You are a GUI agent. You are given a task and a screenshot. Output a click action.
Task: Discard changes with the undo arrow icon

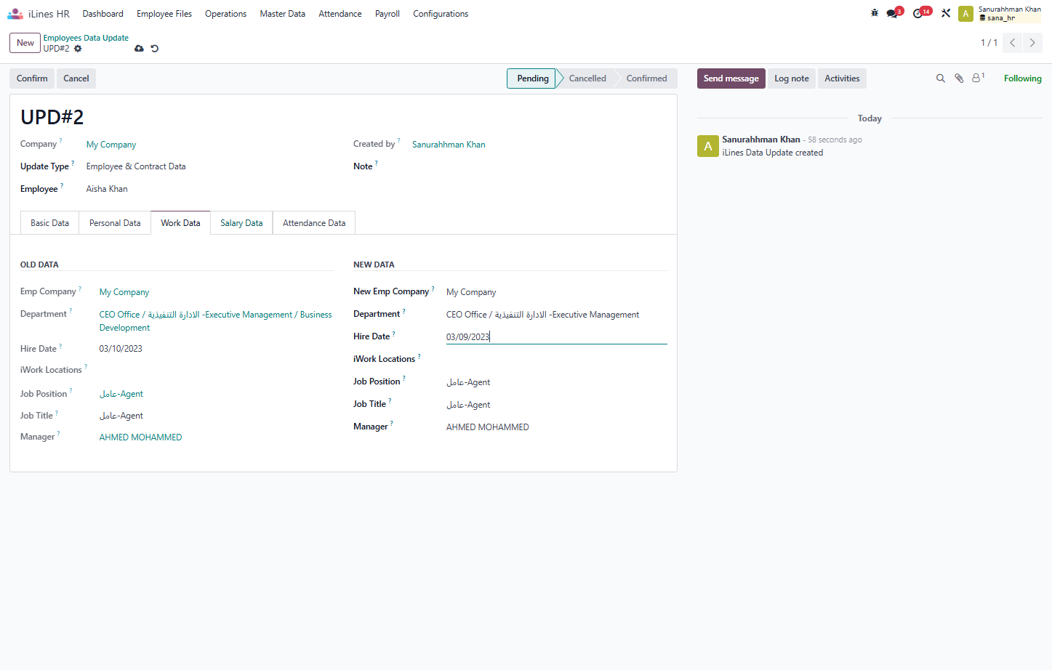coord(154,49)
